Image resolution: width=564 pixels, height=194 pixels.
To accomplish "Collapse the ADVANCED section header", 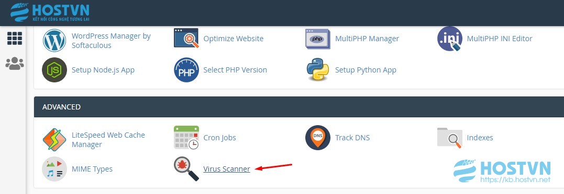I will pos(299,107).
